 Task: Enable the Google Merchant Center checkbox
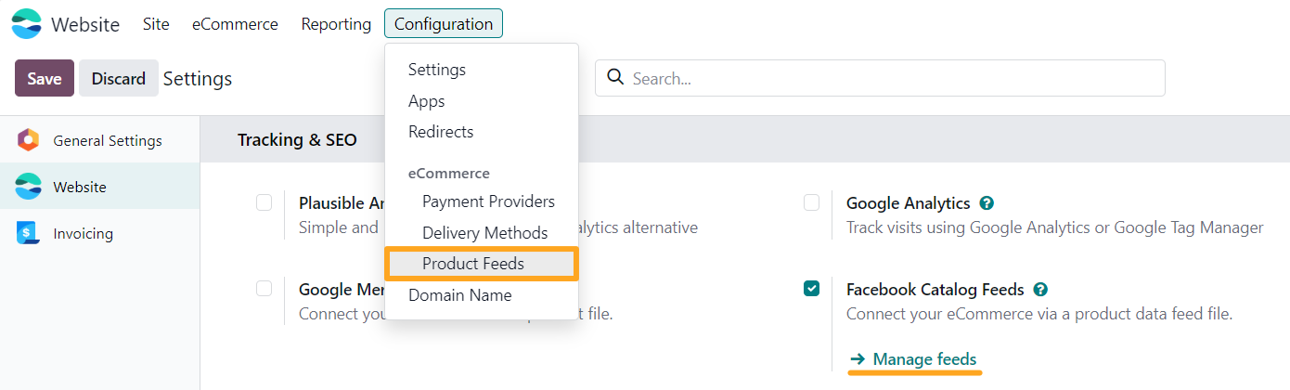264,289
